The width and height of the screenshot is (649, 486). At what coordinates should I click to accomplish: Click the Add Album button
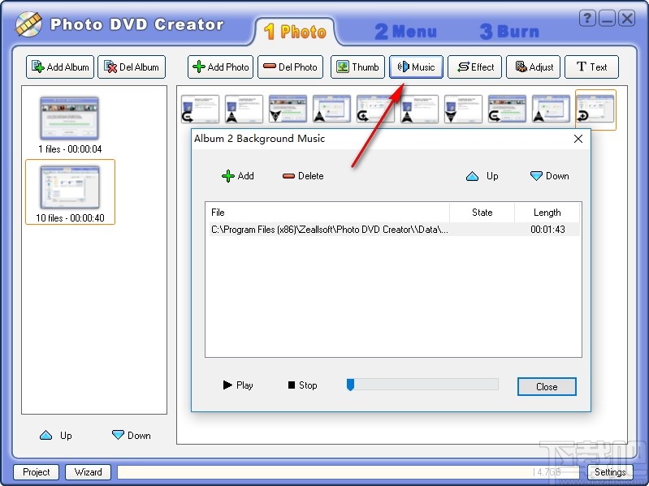tap(60, 67)
